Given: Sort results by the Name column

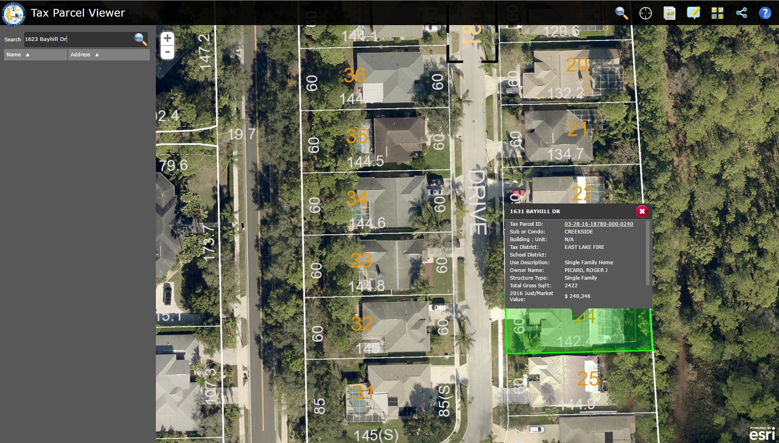Looking at the screenshot, I should [x=35, y=55].
